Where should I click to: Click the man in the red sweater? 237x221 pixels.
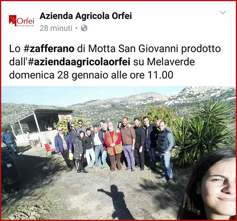[x=113, y=146]
